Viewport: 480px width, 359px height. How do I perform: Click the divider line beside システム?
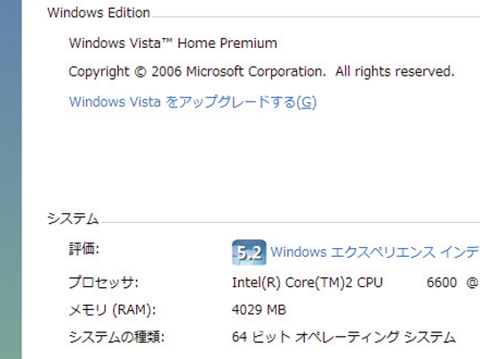pos(291,223)
